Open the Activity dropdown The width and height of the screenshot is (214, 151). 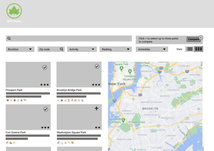click(82, 49)
